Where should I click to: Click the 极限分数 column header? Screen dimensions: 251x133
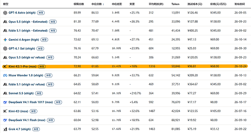click(x=79, y=4)
